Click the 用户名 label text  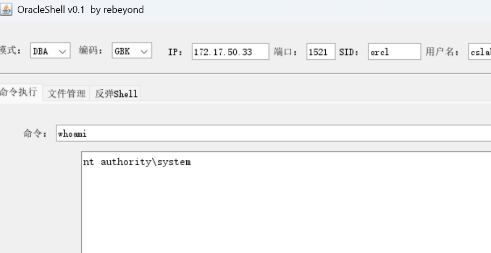pos(442,52)
